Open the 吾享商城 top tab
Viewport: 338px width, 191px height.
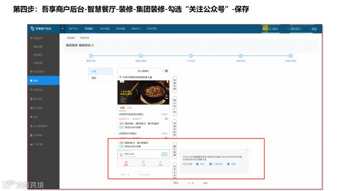coord(120,29)
